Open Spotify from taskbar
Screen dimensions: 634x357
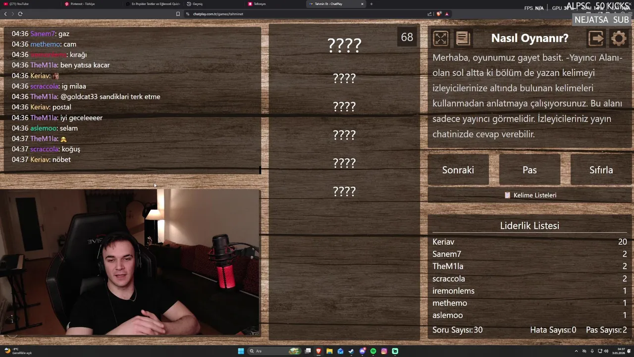(x=373, y=351)
